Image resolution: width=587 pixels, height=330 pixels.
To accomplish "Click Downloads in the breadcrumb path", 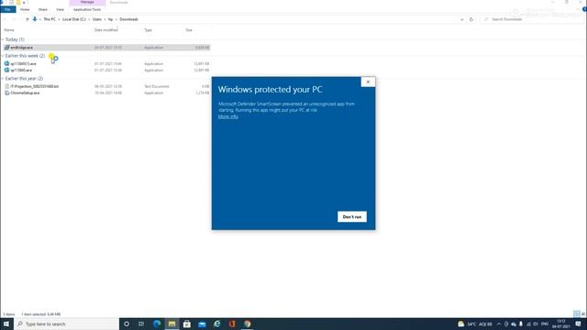I will pos(128,19).
